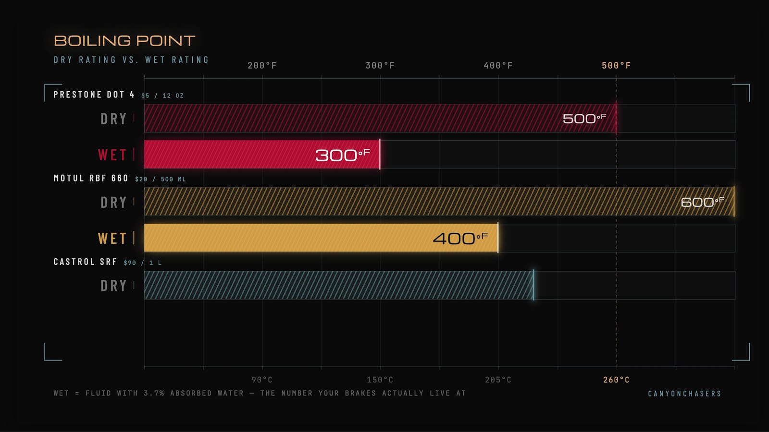This screenshot has width=769, height=432.
Task: Select the 600°F value in Motul's dry bar
Action: [703, 202]
